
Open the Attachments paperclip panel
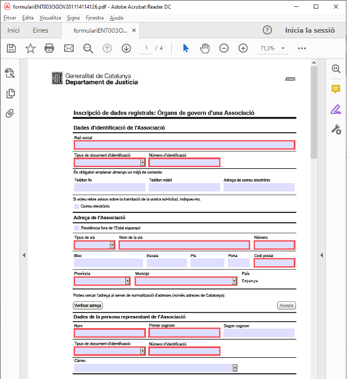[x=10, y=113]
